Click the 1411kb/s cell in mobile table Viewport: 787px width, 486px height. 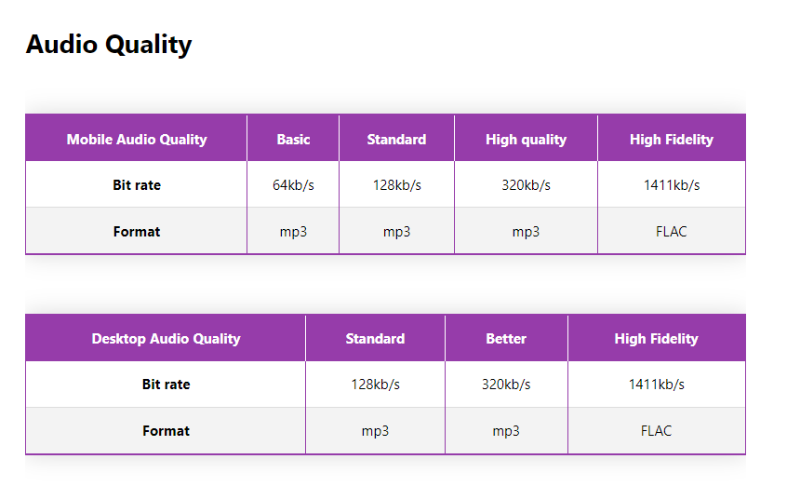tap(672, 184)
